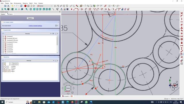This screenshot has height=104, width=184.
Task: Click the execute macro play icon
Action: pos(34,6)
